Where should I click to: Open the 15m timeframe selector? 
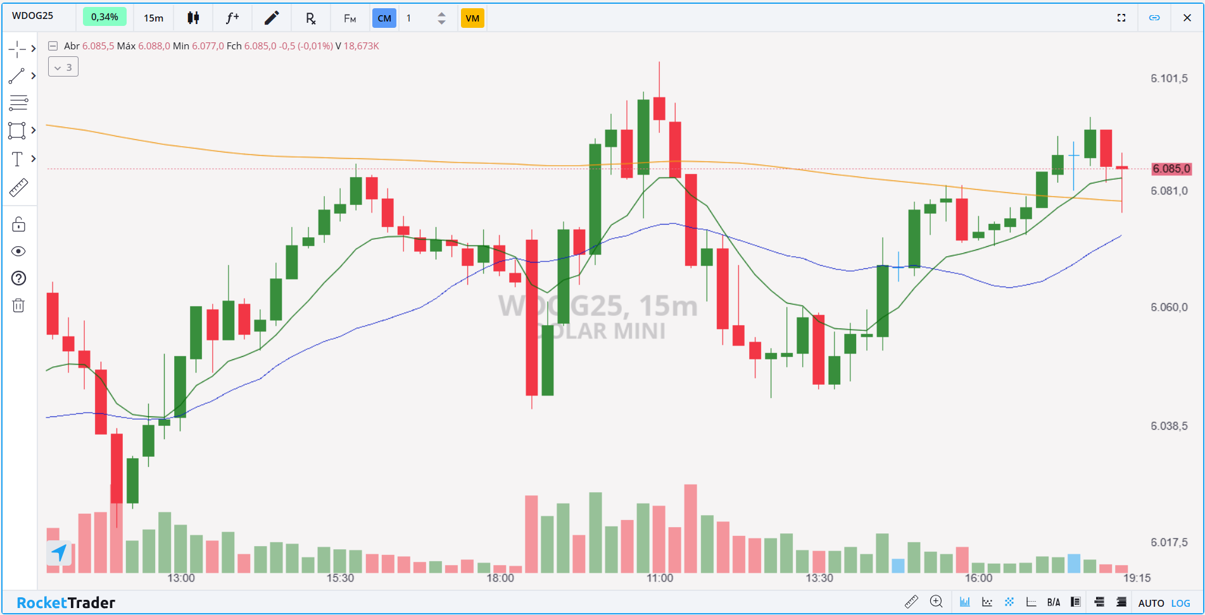(153, 18)
